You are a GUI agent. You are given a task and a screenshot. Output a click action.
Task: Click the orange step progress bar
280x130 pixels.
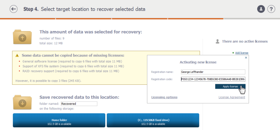[x=112, y=19]
